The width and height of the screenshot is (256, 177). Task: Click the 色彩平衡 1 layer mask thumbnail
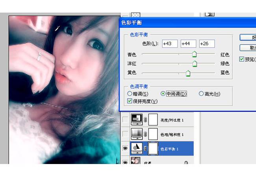[x=153, y=148]
